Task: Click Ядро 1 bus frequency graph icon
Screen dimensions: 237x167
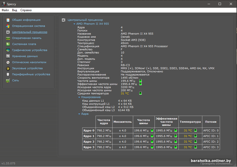Action: [152, 136]
